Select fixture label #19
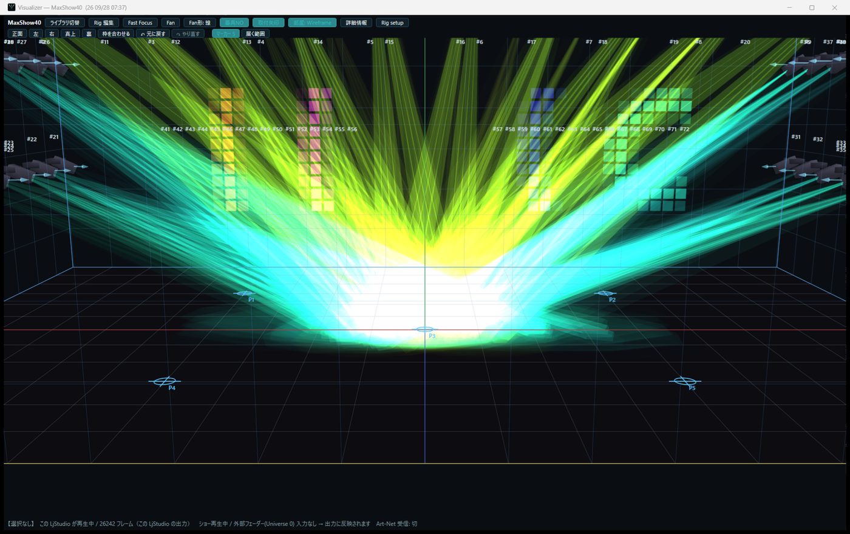The height and width of the screenshot is (534, 850). (x=674, y=42)
